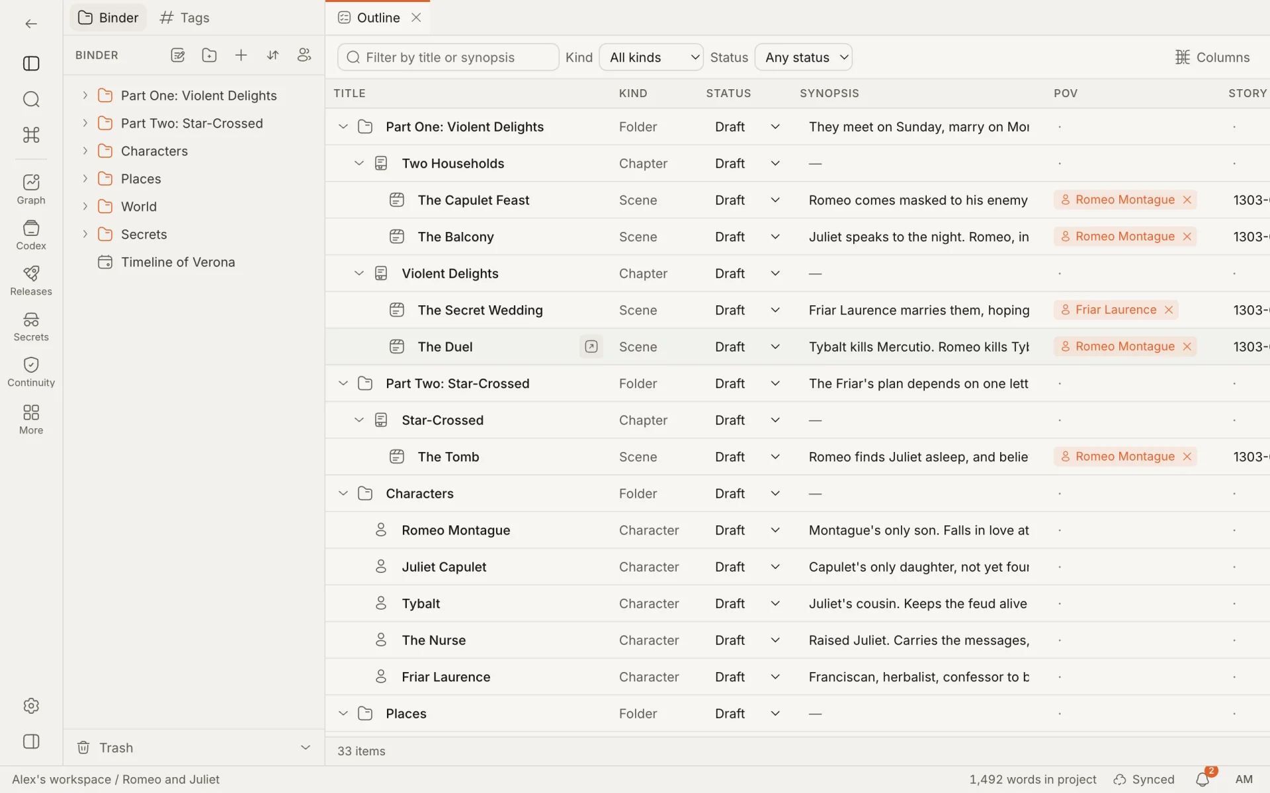Open the Columns chooser
Image resolution: width=1270 pixels, height=793 pixels.
point(1212,57)
